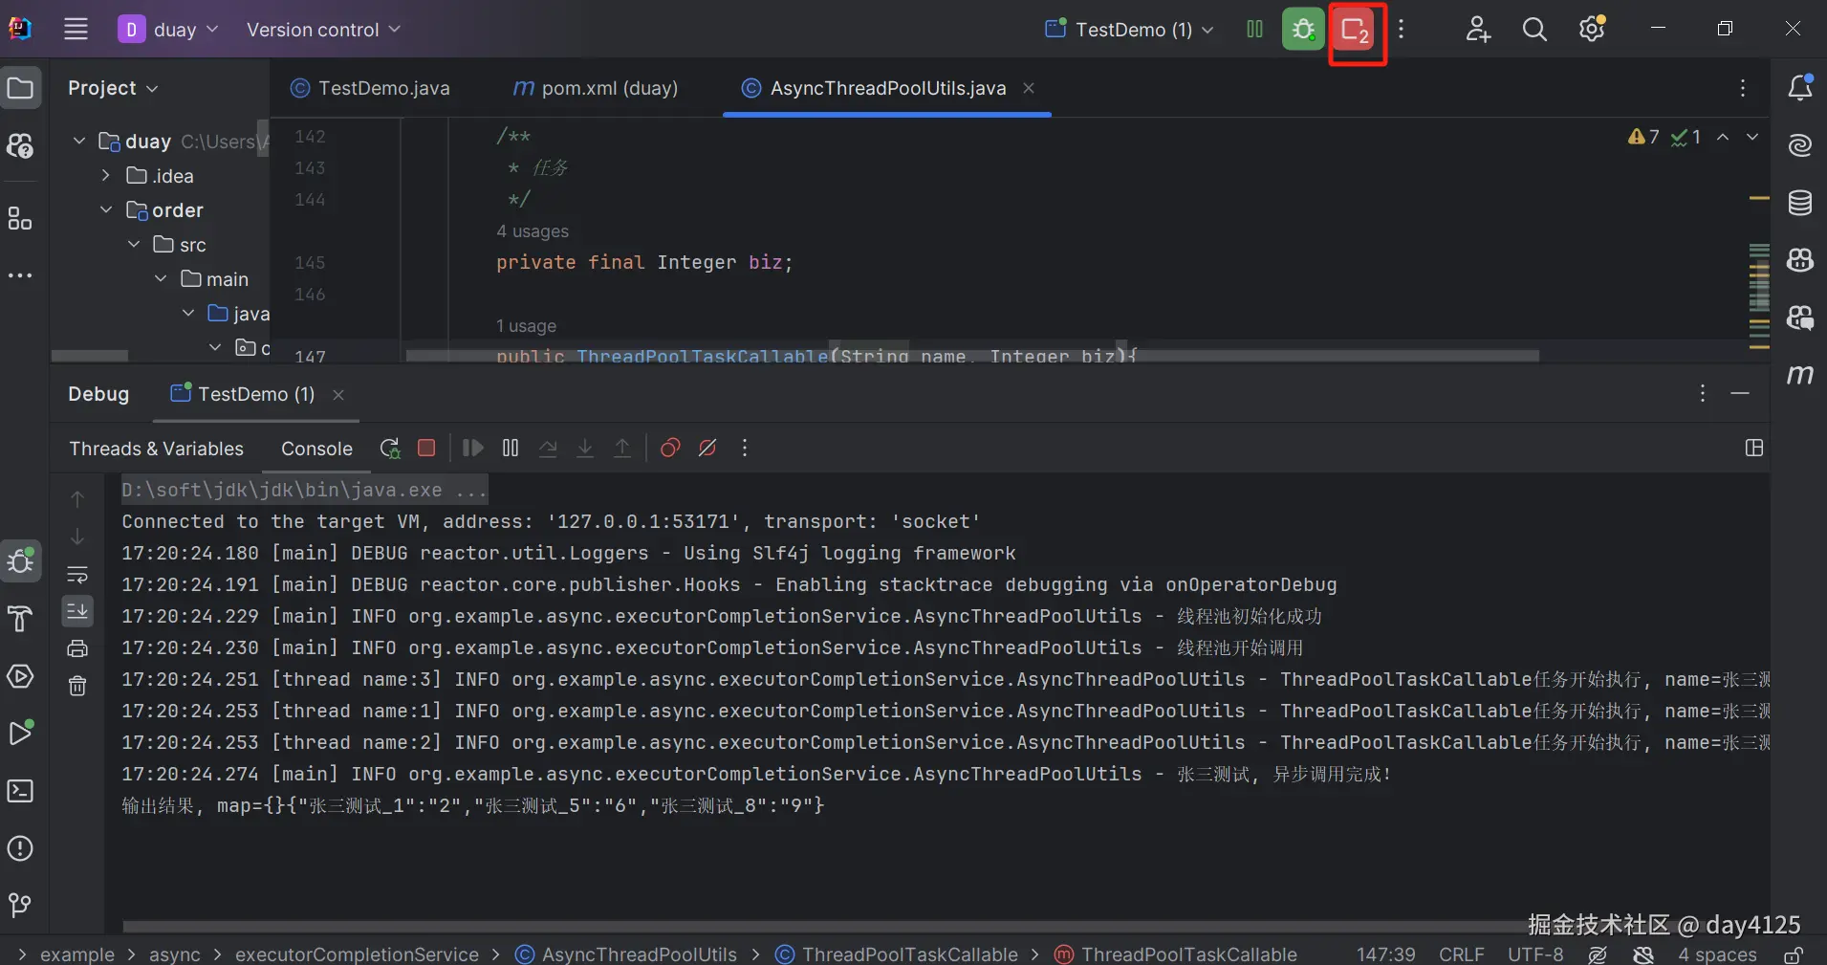Screen dimensions: 1827x965
Task: Click the Step Into debug icon
Action: [x=585, y=448]
